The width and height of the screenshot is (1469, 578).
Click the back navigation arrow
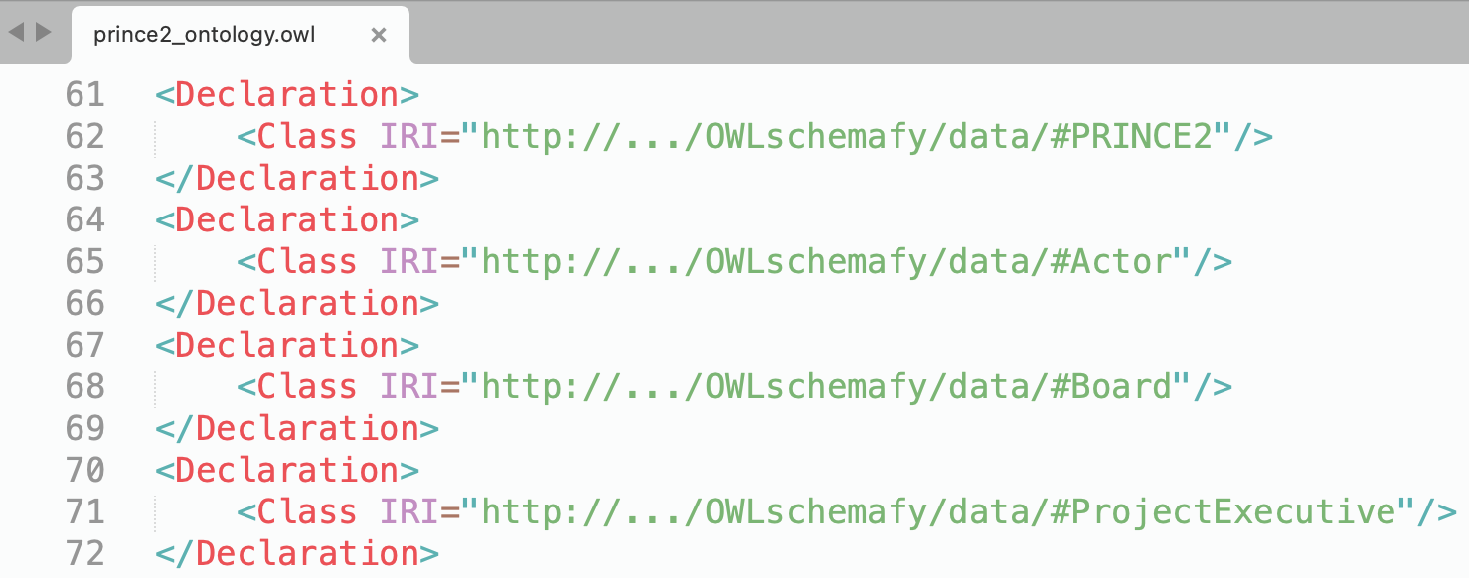pos(16,32)
